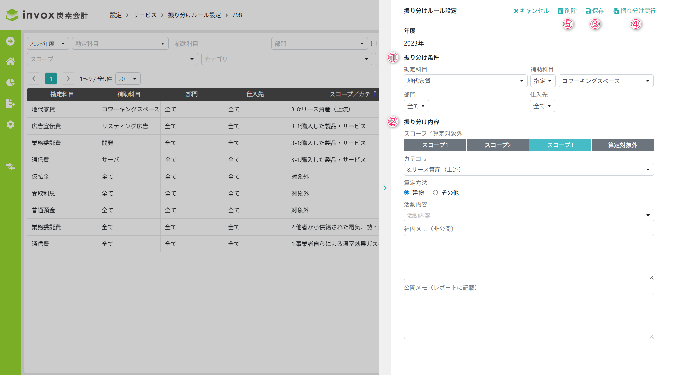This screenshot has height=375, width=673.
Task: Select 業務委託費 開発 row
Action: [x=203, y=143]
